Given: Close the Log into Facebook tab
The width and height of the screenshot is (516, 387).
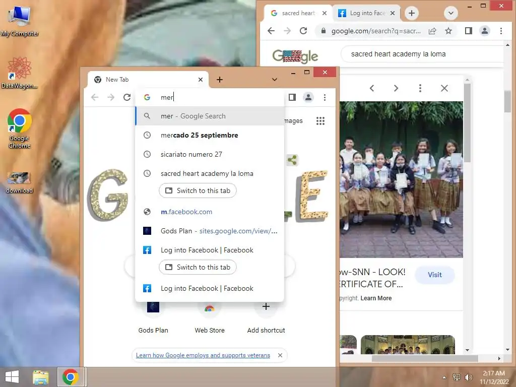Looking at the screenshot, I should [x=392, y=13].
